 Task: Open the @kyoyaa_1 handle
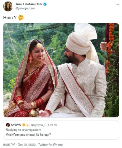(38, 125)
